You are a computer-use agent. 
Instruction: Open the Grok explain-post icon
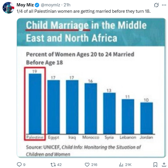pos(156,5)
